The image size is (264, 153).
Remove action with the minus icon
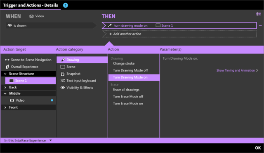point(260,25)
